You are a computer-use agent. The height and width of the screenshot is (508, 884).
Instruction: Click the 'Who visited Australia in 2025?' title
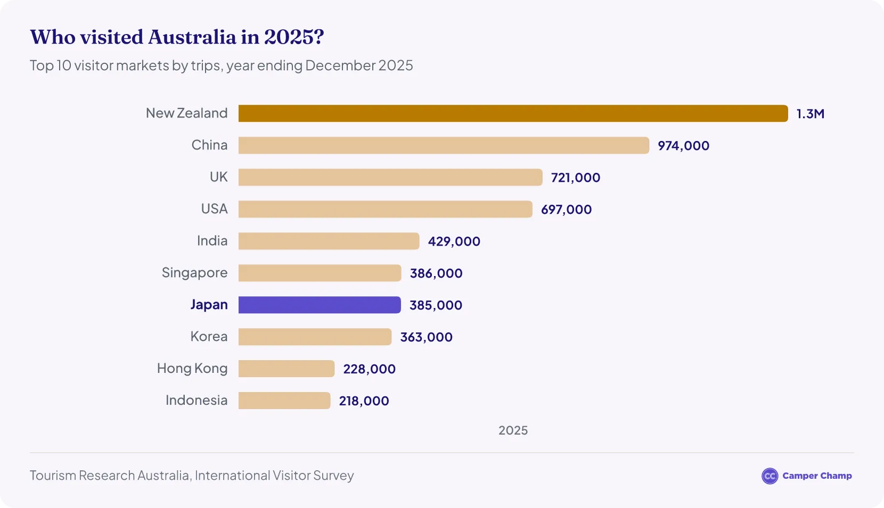click(x=177, y=37)
